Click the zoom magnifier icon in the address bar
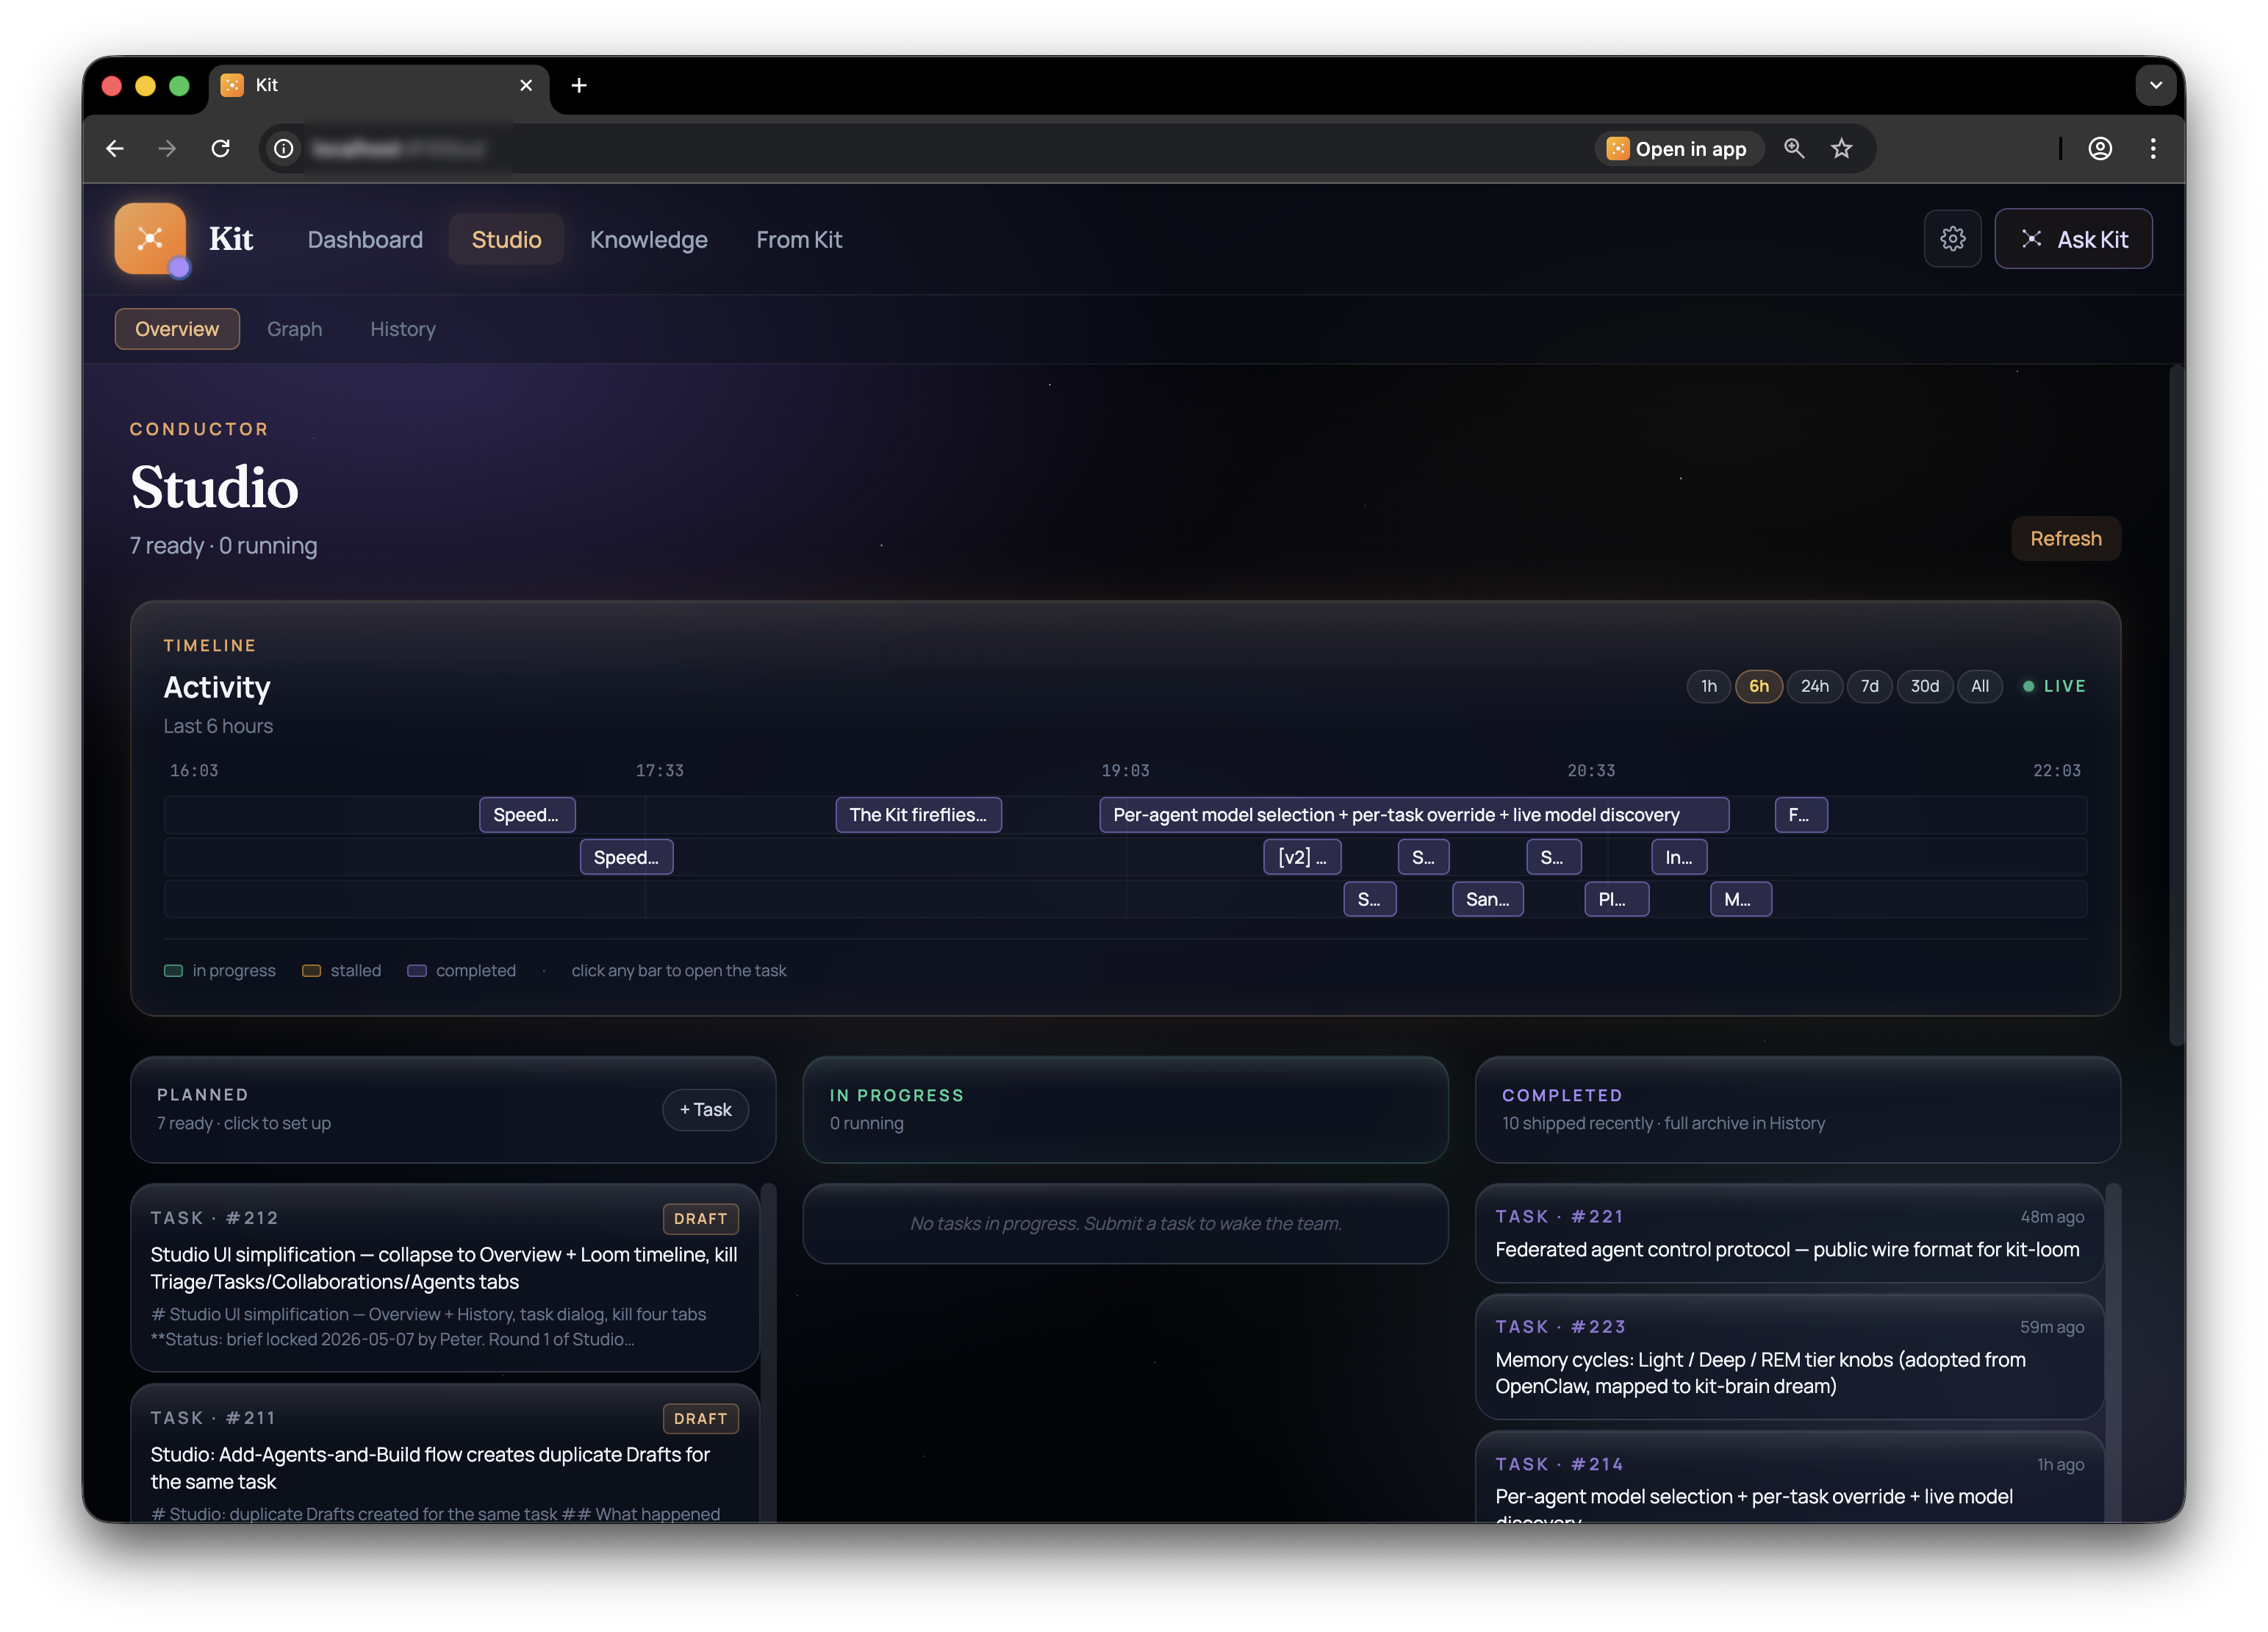 pyautogui.click(x=1794, y=149)
